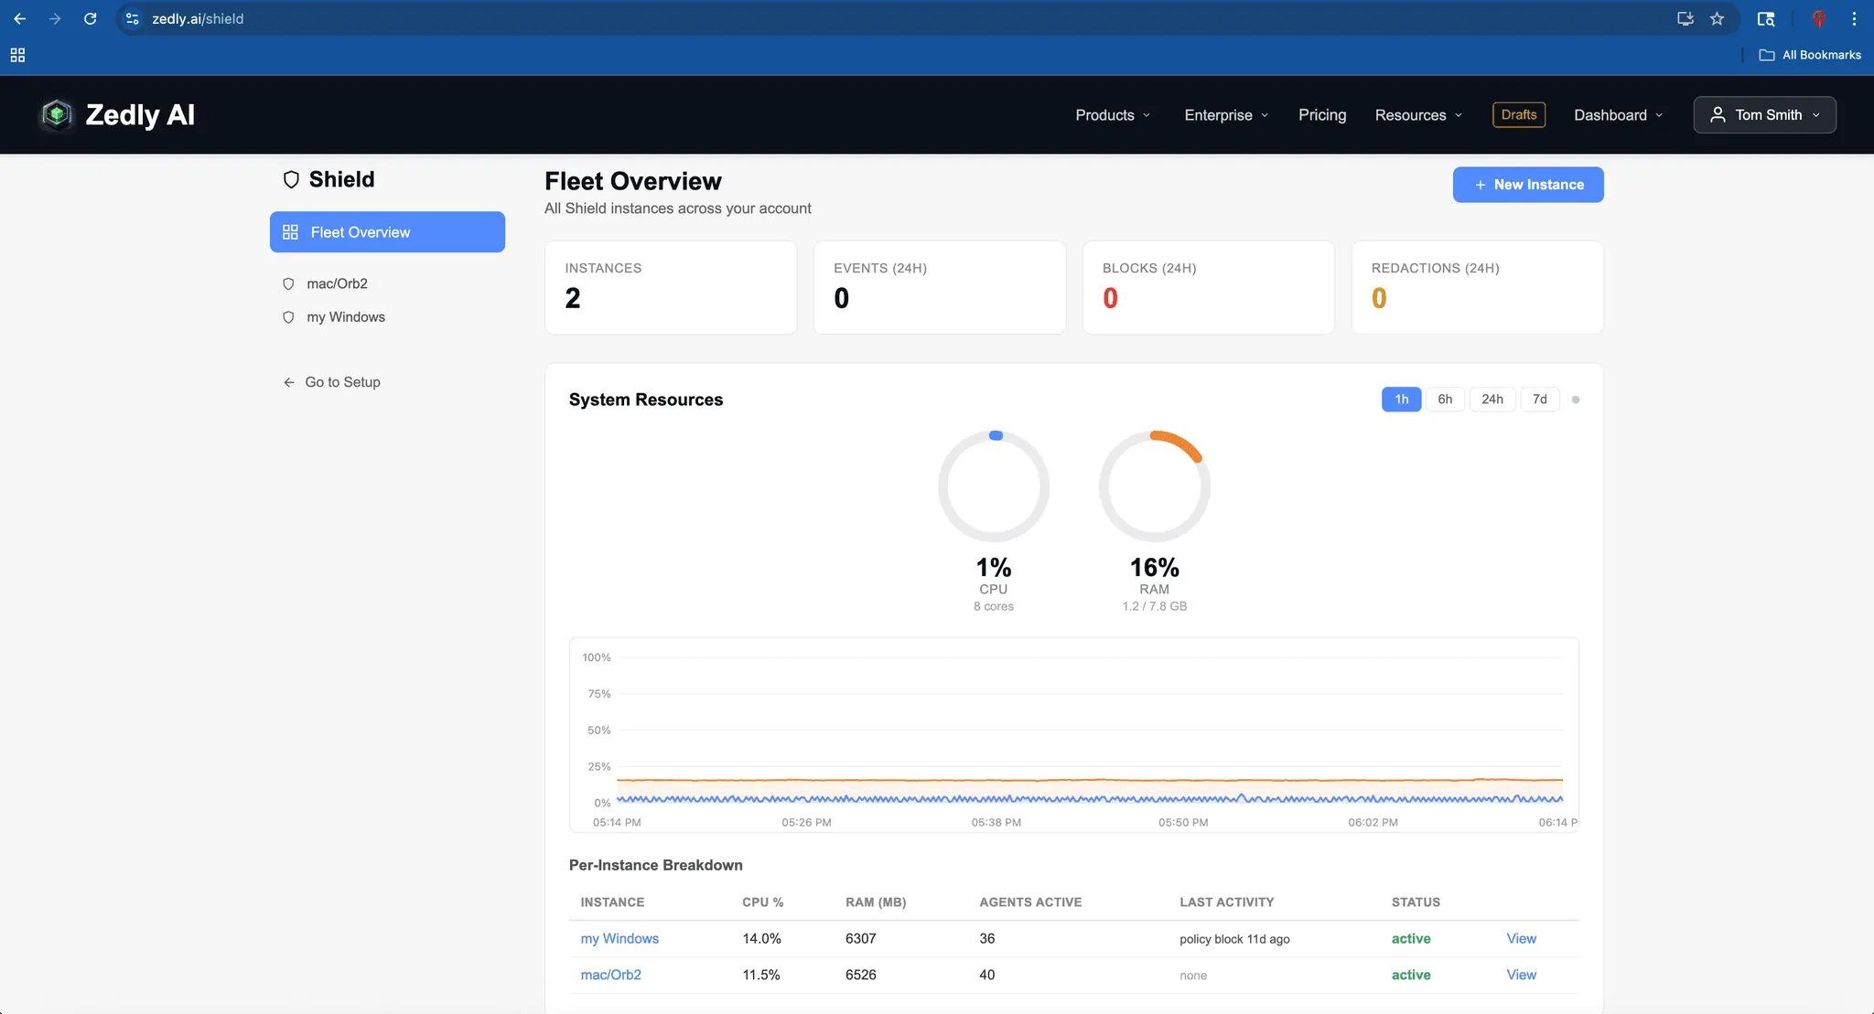The height and width of the screenshot is (1014, 1874).
Task: Click the Instances stat card
Action: (671, 287)
